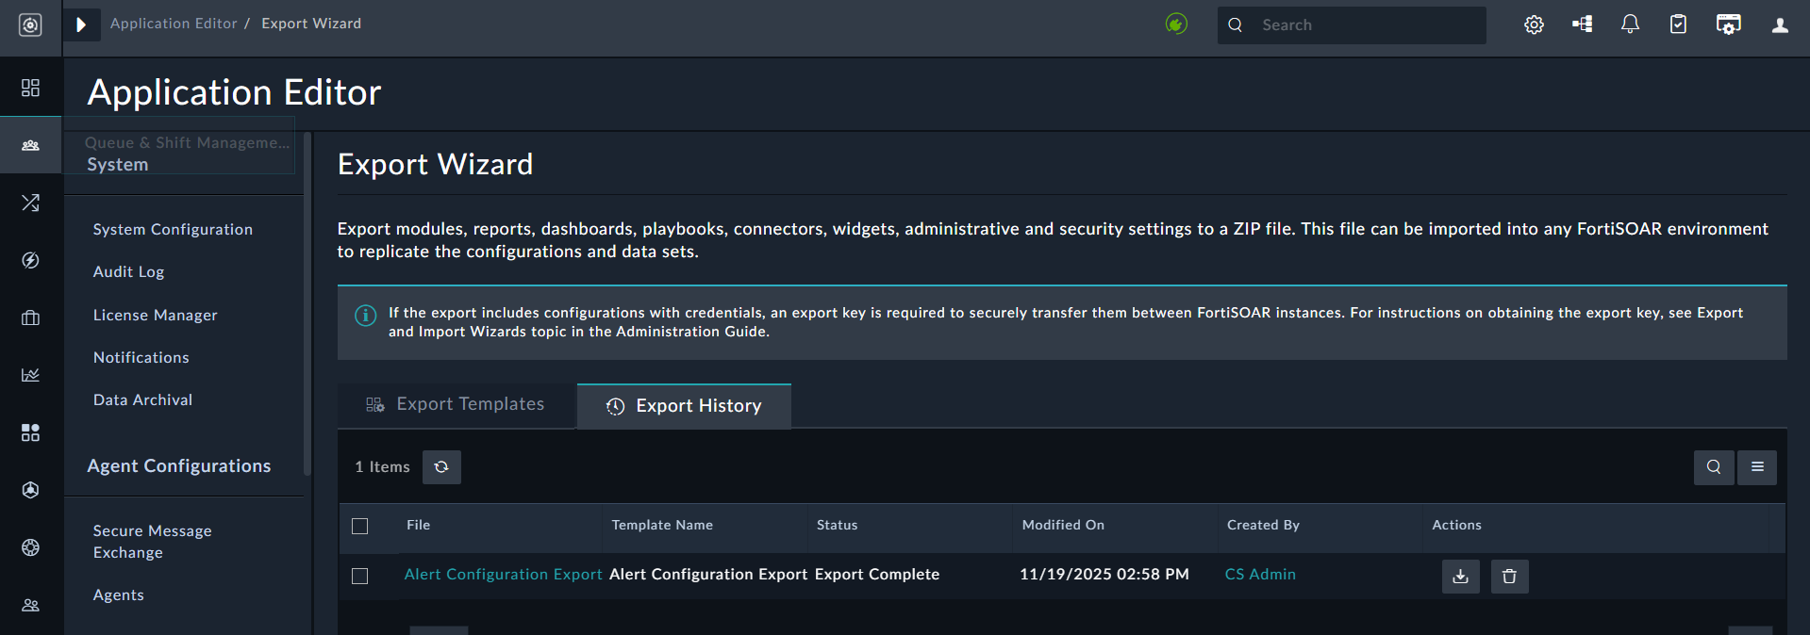Click the Application Editor breadcrumb link
Viewport: 1810px width, 635px height.
tap(174, 24)
